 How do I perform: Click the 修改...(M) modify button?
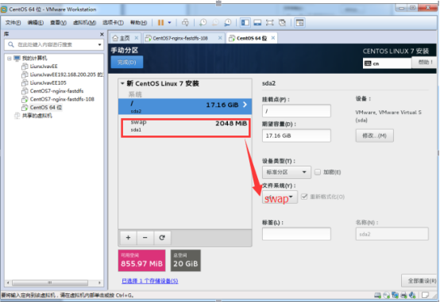tap(374, 136)
